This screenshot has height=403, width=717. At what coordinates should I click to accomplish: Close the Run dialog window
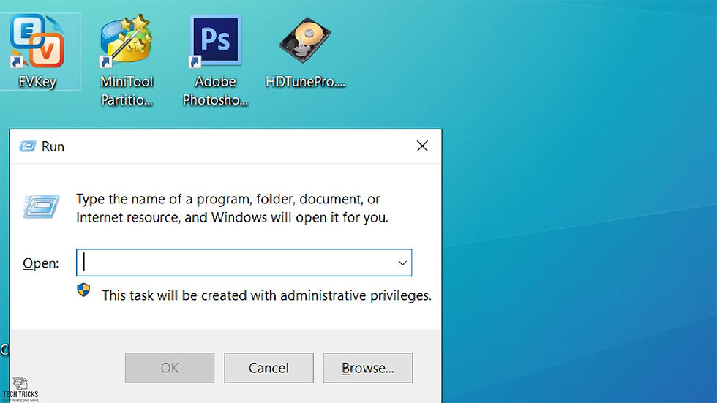coord(422,146)
